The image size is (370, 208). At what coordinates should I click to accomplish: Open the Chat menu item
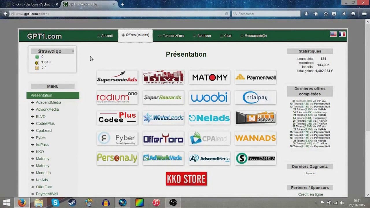(x=225, y=36)
